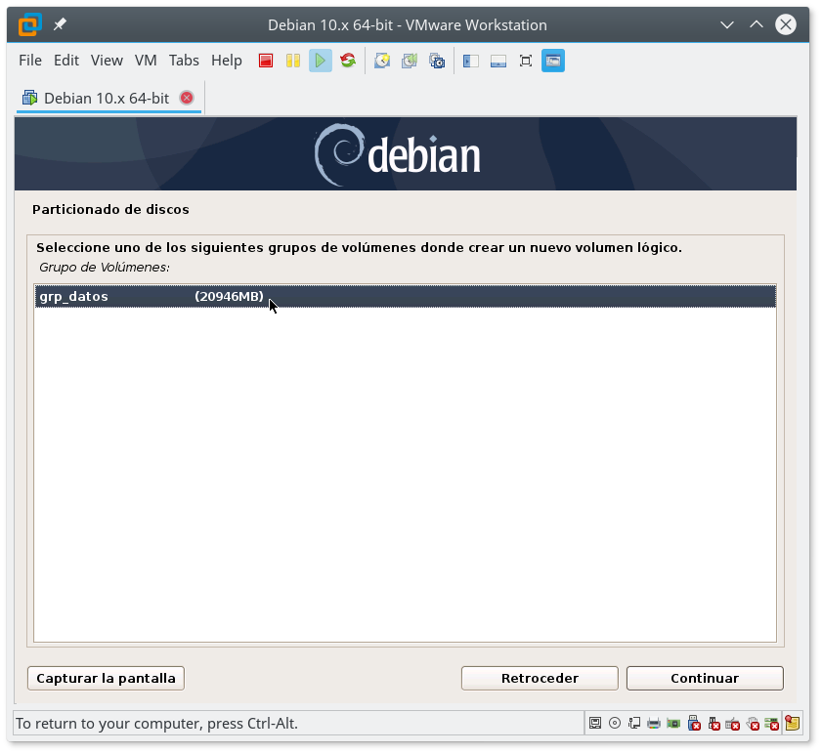The image size is (822, 754).
Task: Click the blue USB drive device icon
Action: click(694, 724)
